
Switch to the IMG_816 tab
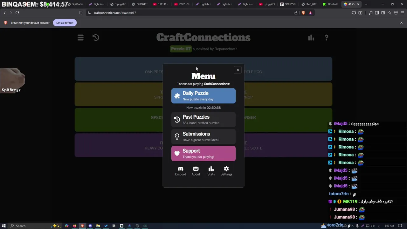pos(309,4)
